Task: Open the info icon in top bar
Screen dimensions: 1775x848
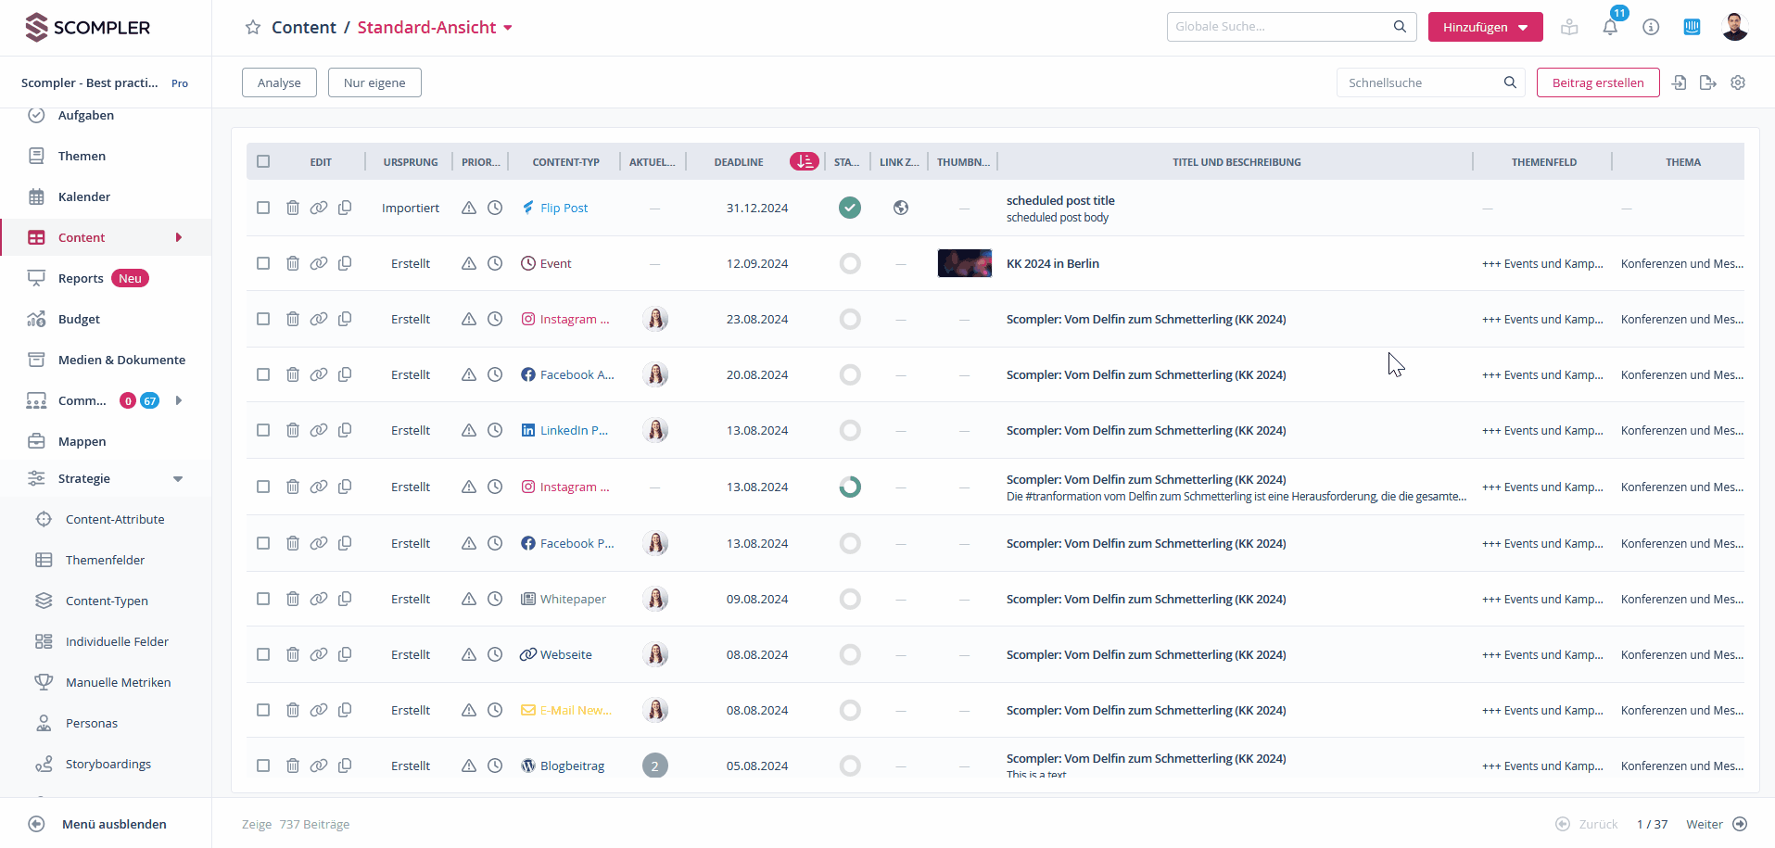Action: (1651, 28)
